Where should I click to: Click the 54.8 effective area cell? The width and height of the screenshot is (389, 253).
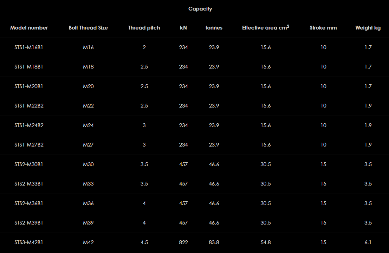266,242
